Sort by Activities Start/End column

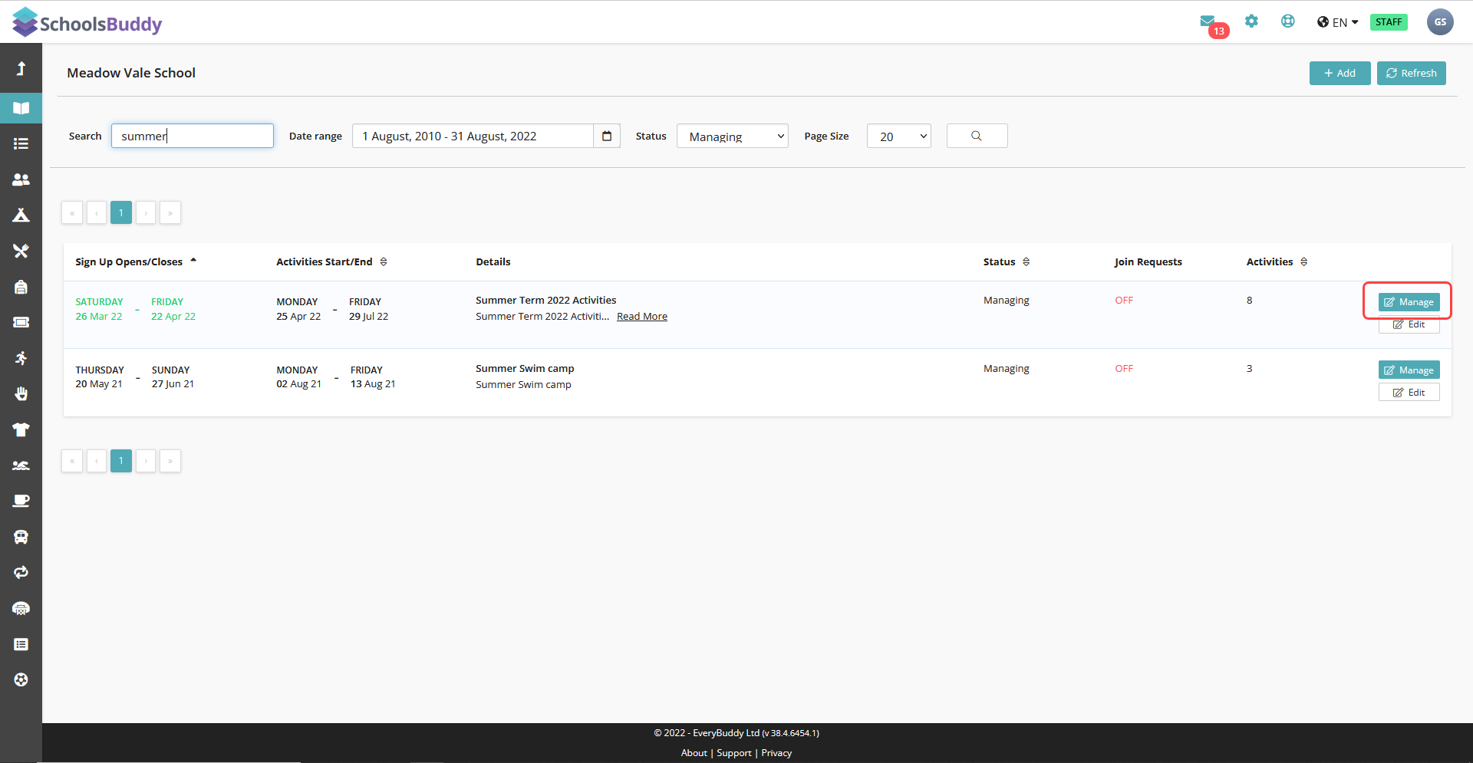click(x=331, y=261)
